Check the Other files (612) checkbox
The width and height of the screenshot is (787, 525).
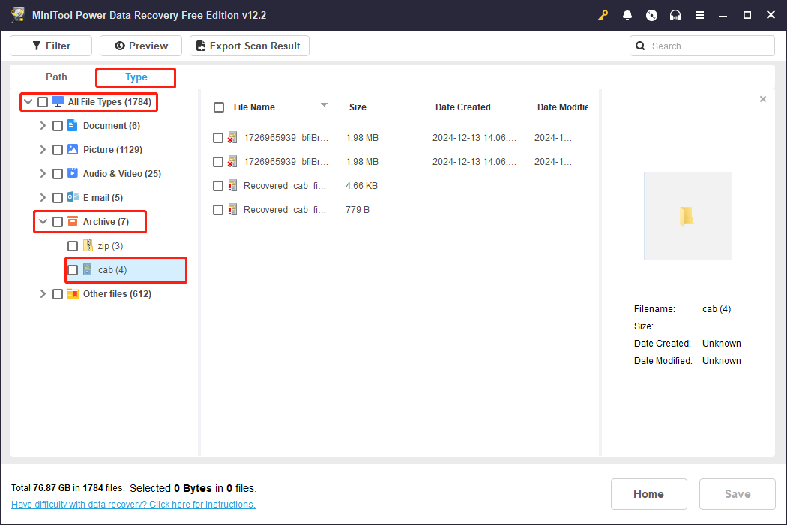[x=58, y=294]
